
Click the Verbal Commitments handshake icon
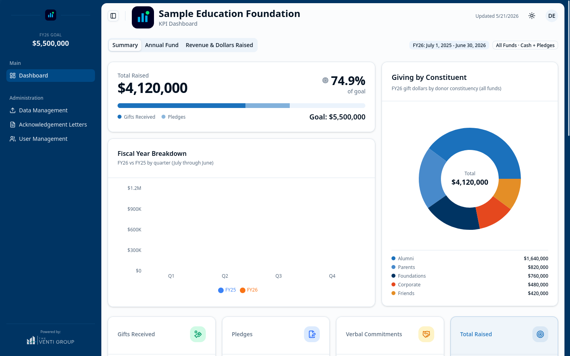pyautogui.click(x=426, y=334)
